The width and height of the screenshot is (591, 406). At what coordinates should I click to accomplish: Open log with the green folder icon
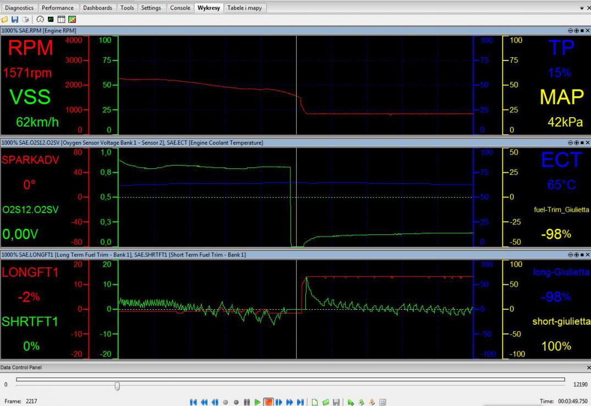[x=326, y=402]
